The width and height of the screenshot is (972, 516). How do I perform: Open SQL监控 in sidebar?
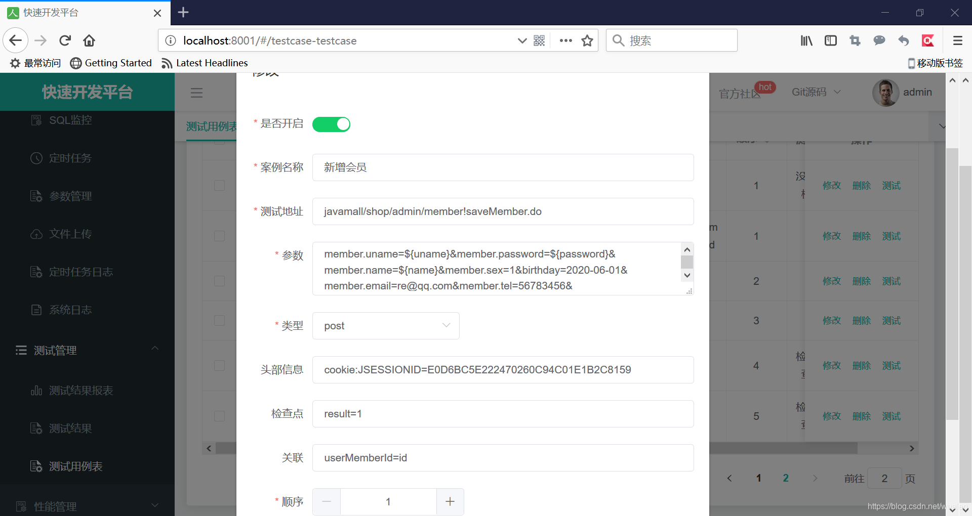[70, 120]
